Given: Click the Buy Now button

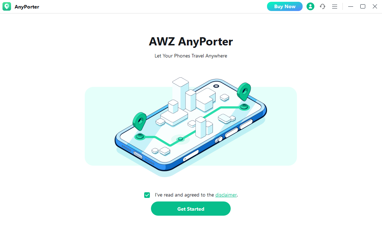Looking at the screenshot, I should (284, 6).
